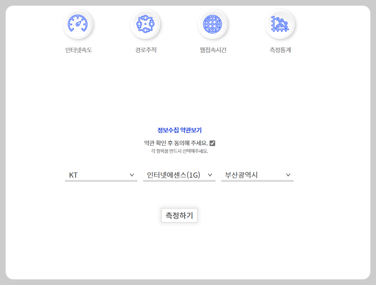This screenshot has height=285, width=376.
Task: Click the 측정하기 button
Action: (x=179, y=215)
